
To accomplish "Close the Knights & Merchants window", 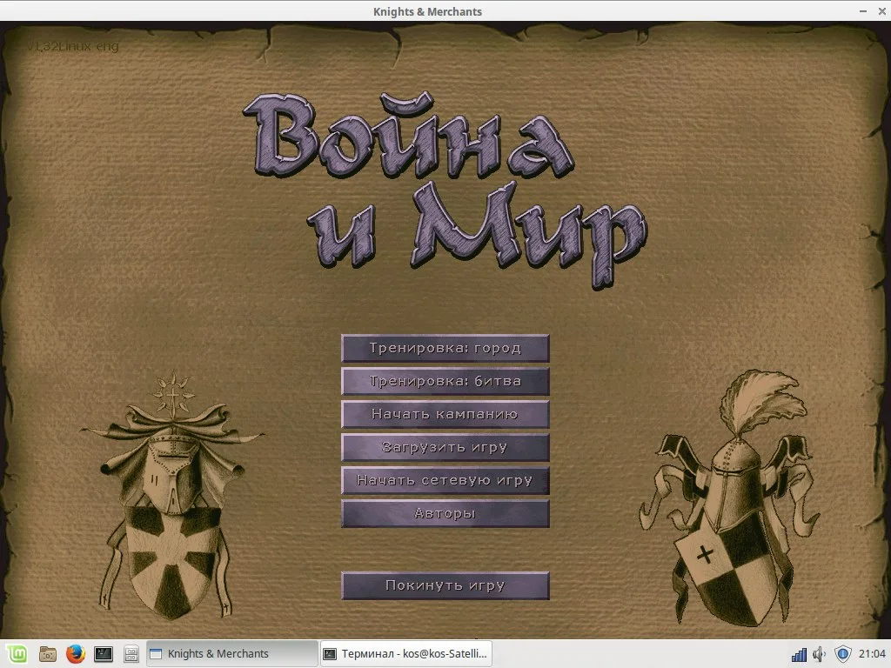I will pos(882,10).
